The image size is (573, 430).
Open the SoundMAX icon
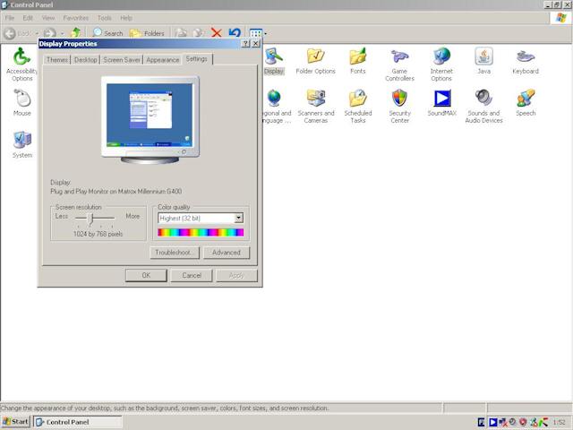(x=441, y=103)
